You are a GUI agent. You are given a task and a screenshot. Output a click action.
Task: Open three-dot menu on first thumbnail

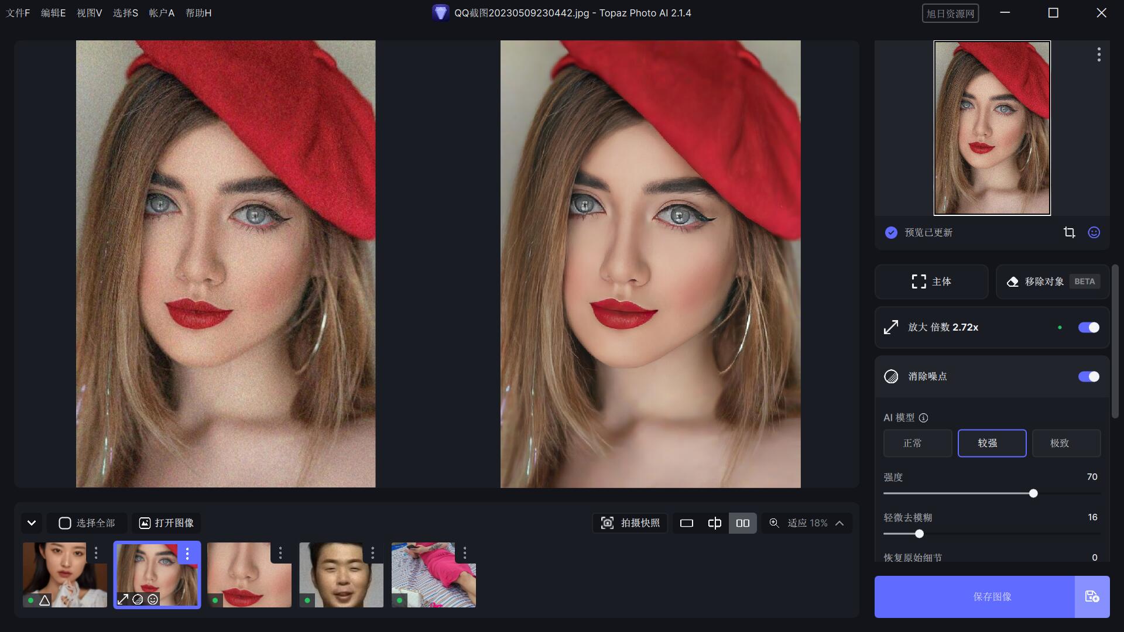[x=96, y=552]
